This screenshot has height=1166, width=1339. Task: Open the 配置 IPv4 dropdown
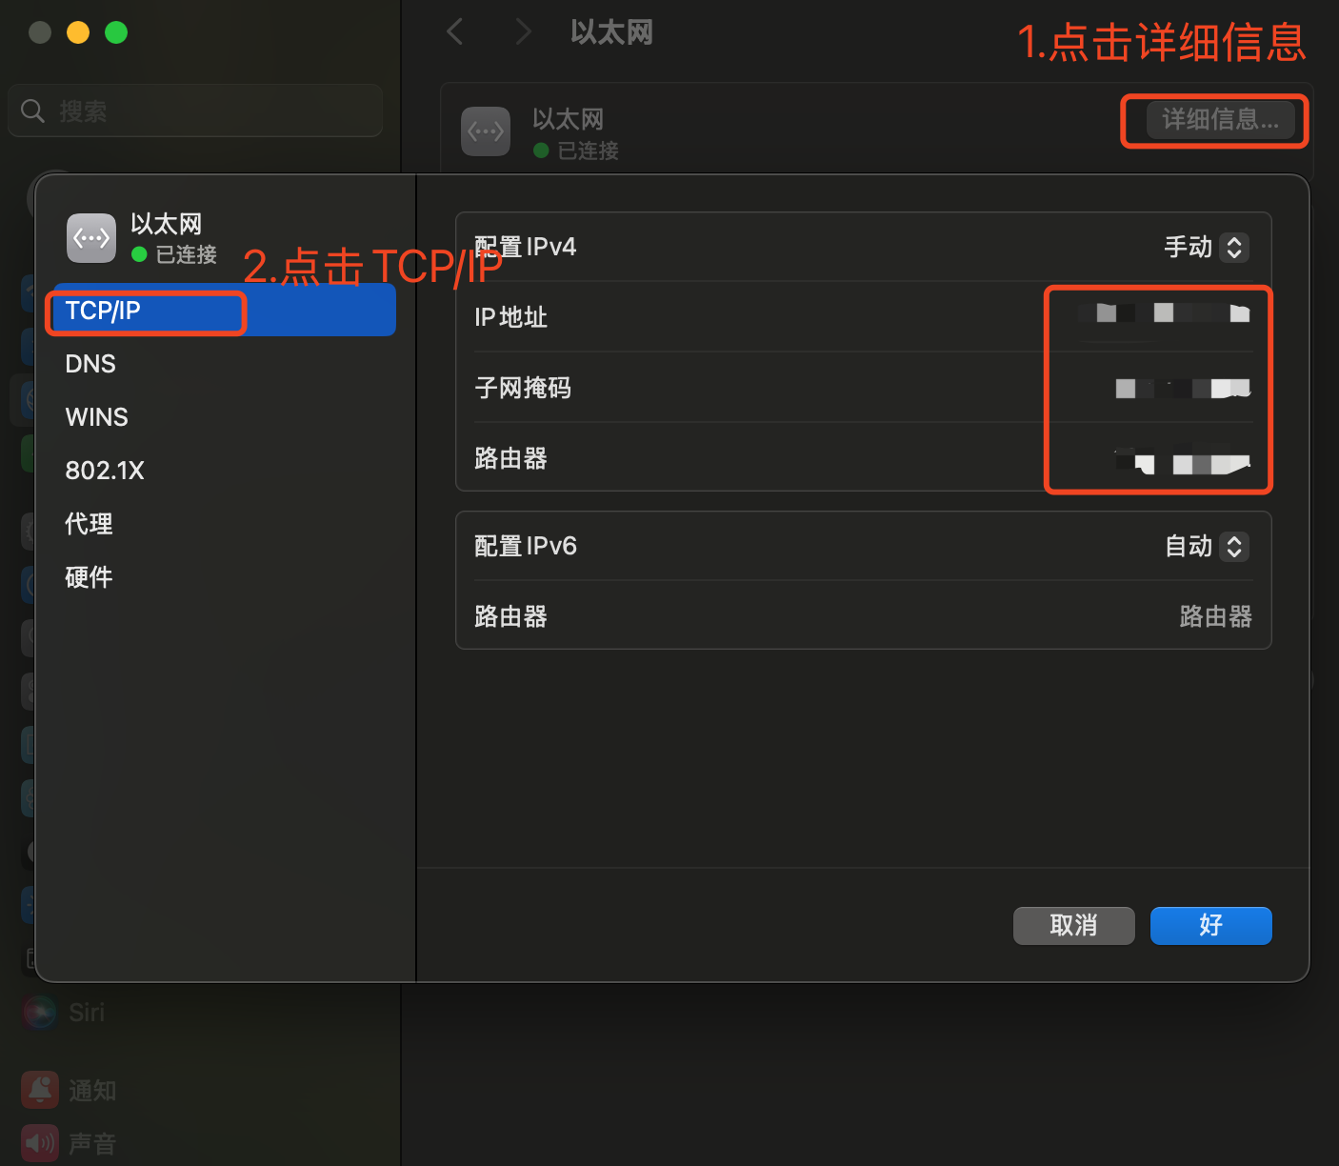pos(1205,247)
